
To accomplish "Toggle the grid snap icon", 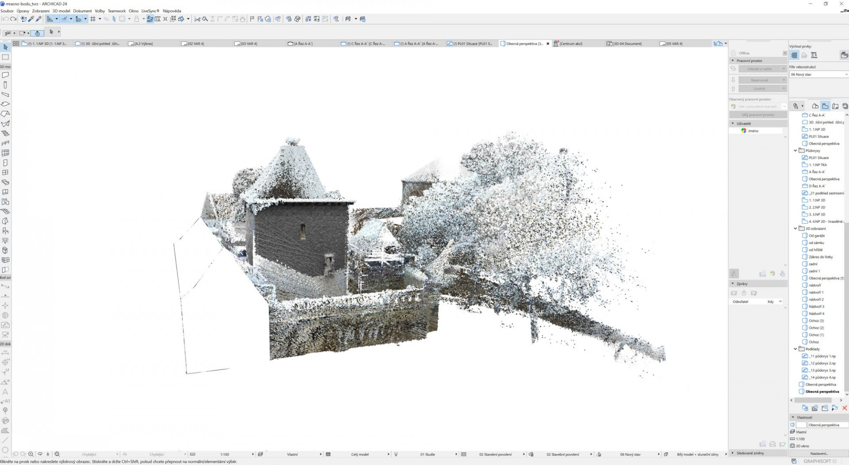I will (93, 19).
